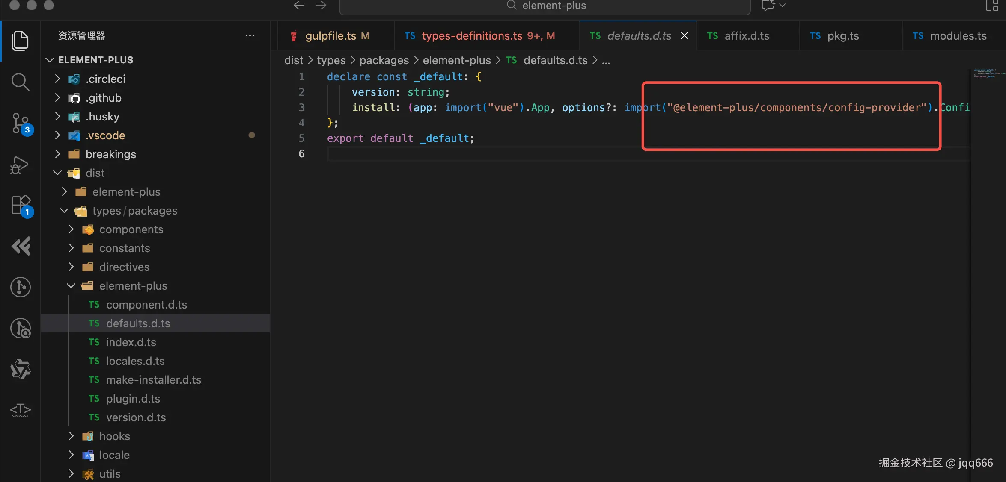The width and height of the screenshot is (1006, 482).
Task: Open the Explorer view icon
Action: 20,41
